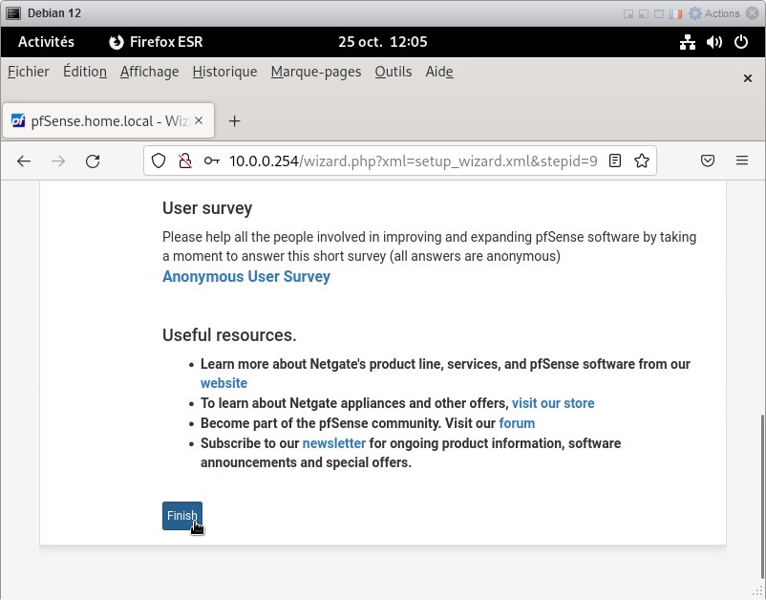Click the saved password key icon
This screenshot has height=600, width=766.
[x=211, y=161]
